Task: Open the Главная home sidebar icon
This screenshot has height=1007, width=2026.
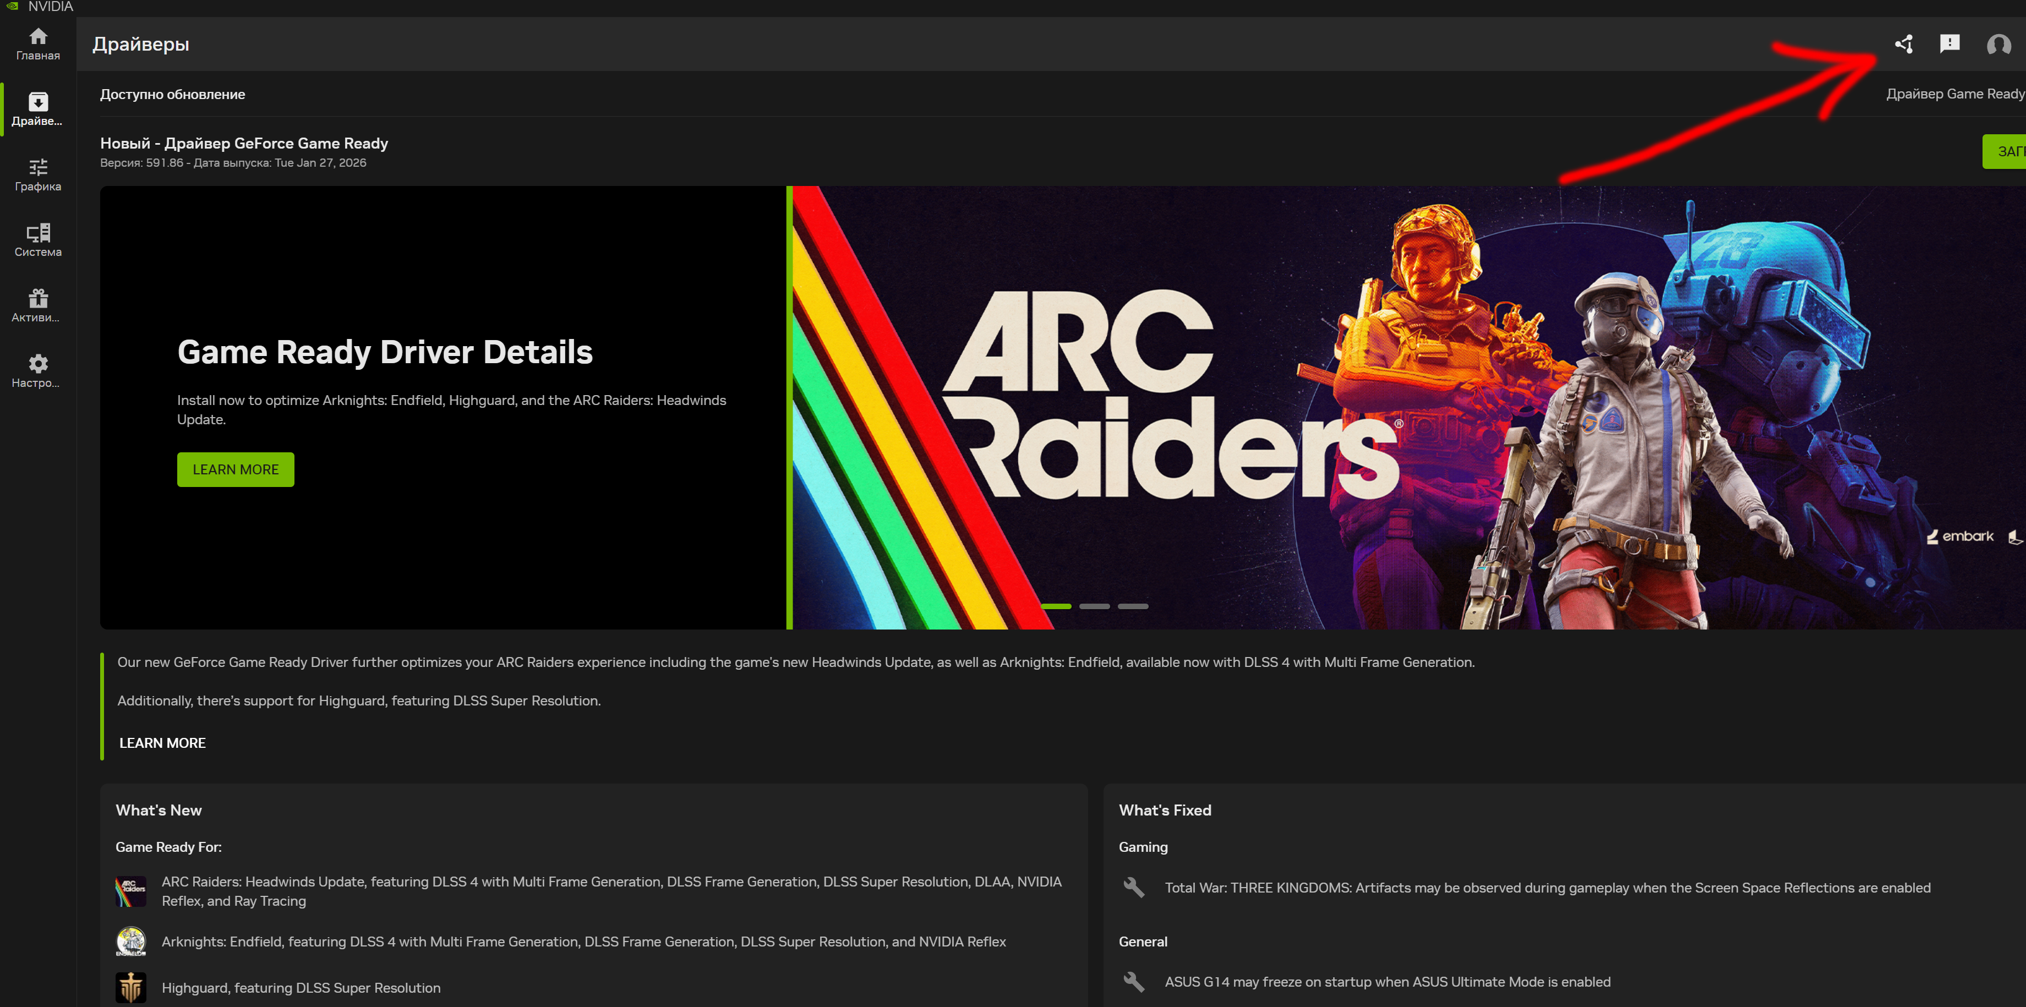Action: click(38, 44)
